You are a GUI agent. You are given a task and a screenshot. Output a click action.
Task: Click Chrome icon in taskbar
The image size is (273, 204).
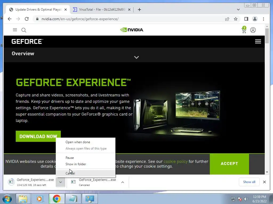coord(57,199)
